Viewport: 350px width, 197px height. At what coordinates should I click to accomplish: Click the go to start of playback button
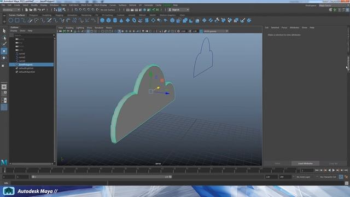point(317,170)
